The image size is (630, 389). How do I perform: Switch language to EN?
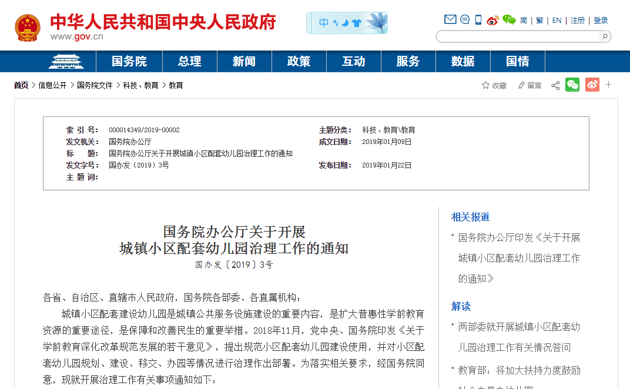[x=557, y=21]
